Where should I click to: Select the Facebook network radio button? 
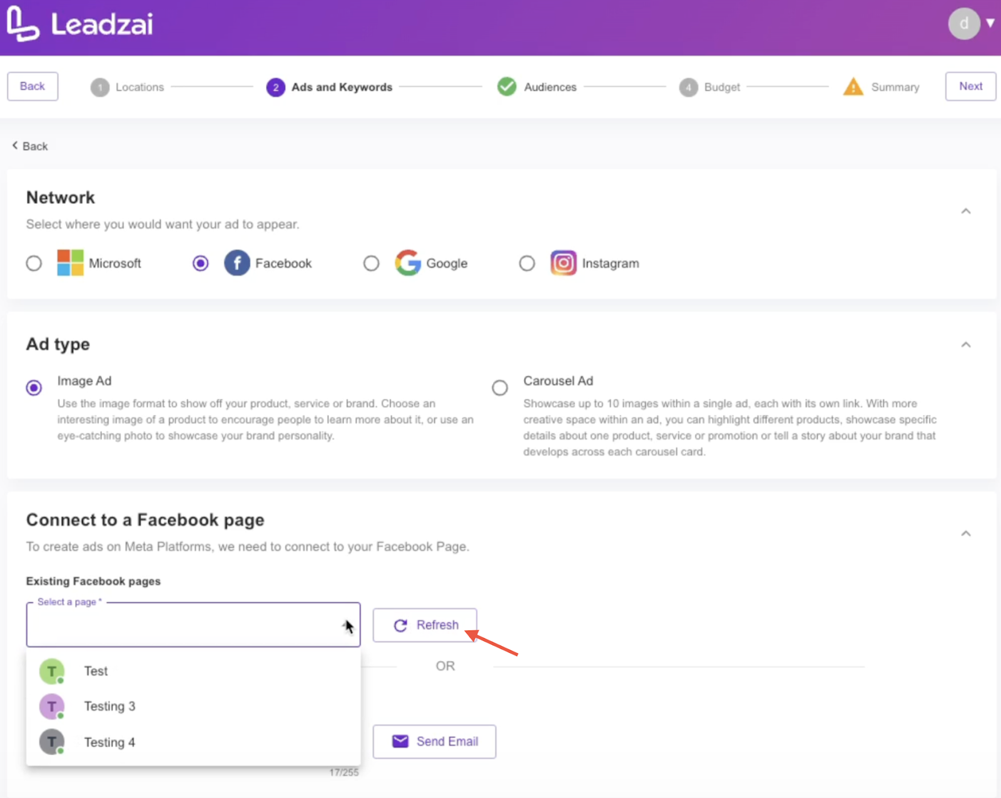pos(200,263)
